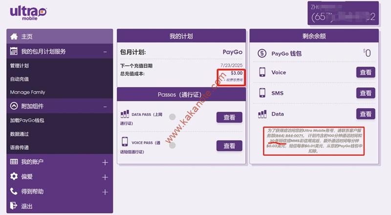Open the 主页 home icon
Screen dimensions: 391x215
[14, 37]
